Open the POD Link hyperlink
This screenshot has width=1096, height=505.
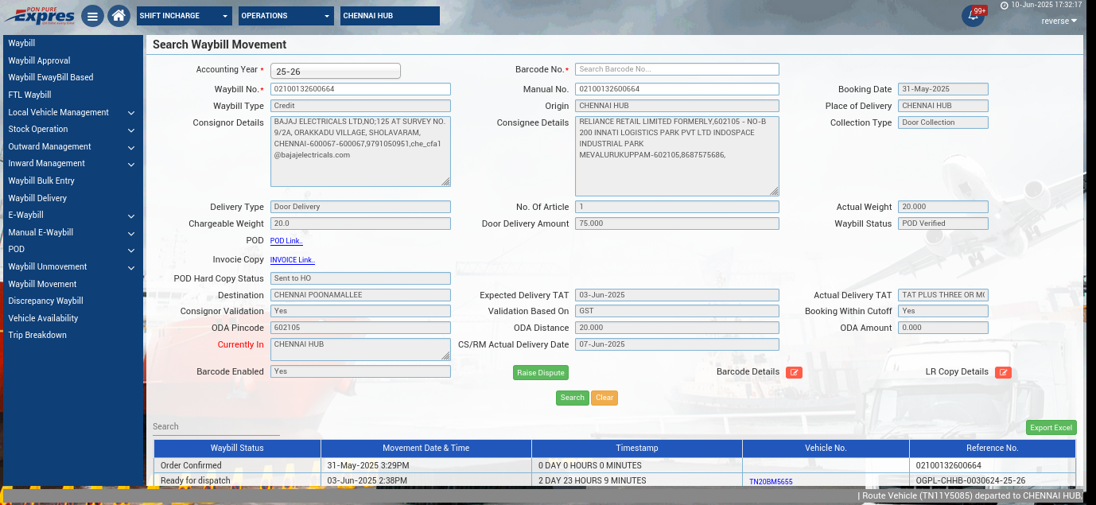pos(286,241)
